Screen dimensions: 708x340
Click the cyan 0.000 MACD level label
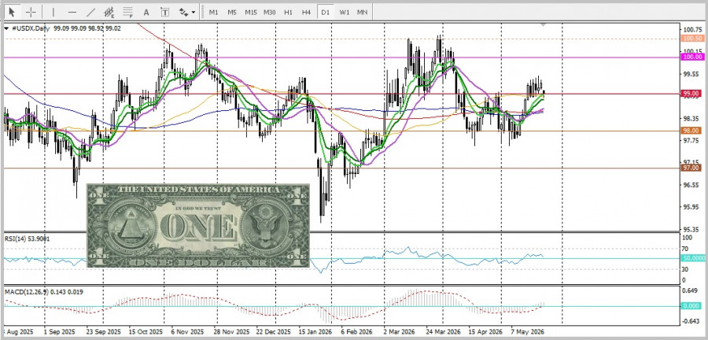click(x=692, y=305)
